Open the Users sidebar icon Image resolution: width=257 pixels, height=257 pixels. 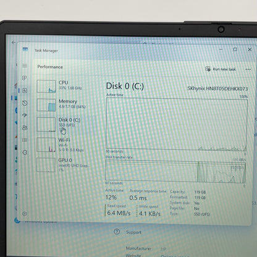25,128
